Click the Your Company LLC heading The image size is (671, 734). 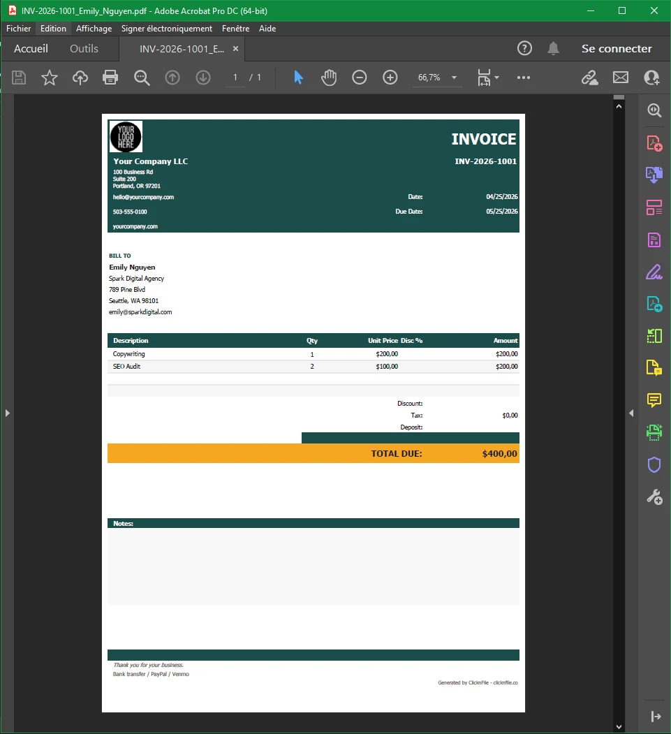pos(150,161)
